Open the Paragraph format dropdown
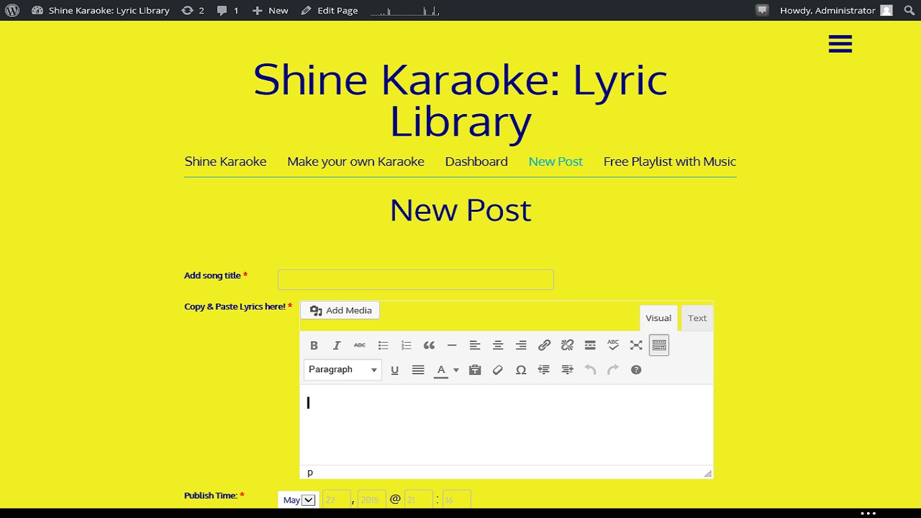The width and height of the screenshot is (921, 518). (343, 370)
